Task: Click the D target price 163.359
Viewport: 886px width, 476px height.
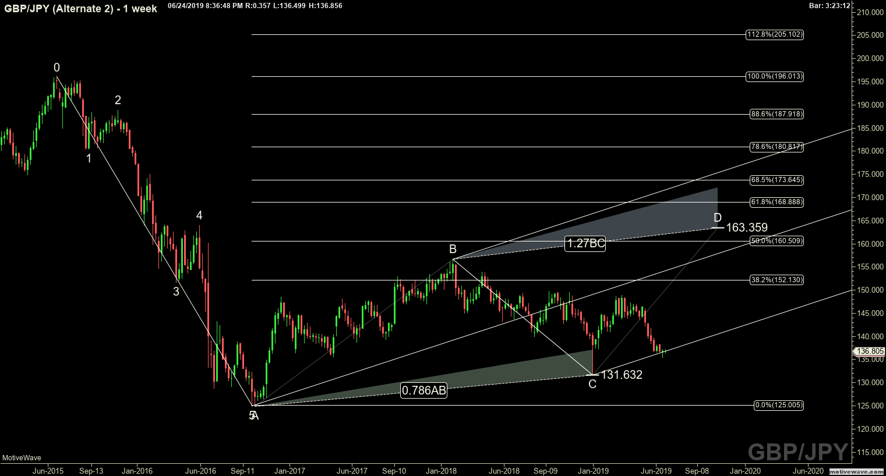Action: [x=747, y=228]
